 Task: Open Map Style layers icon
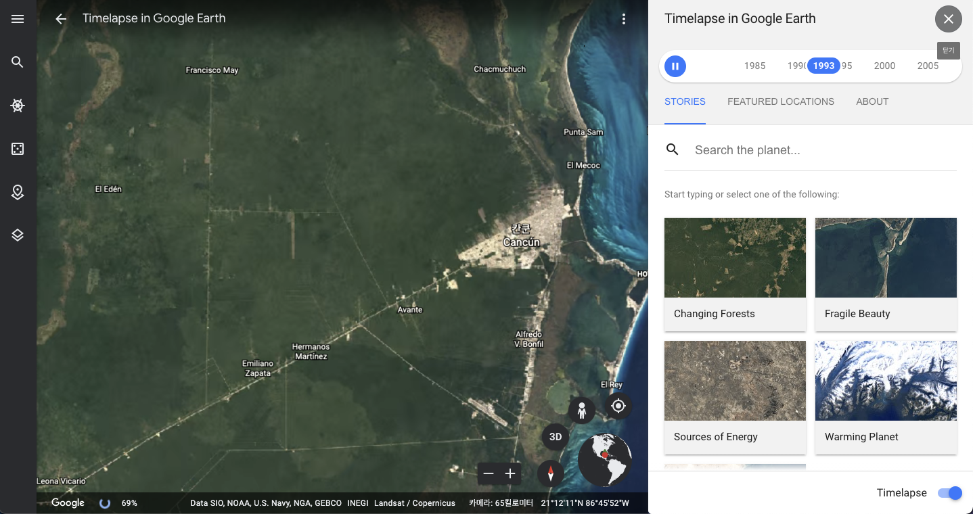coord(18,235)
